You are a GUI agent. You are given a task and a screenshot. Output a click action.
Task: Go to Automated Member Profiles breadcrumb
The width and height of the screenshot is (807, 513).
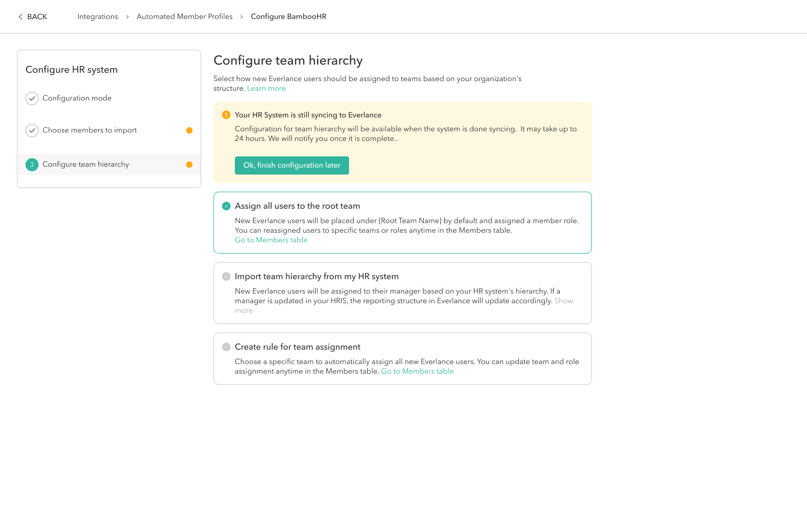[185, 17]
